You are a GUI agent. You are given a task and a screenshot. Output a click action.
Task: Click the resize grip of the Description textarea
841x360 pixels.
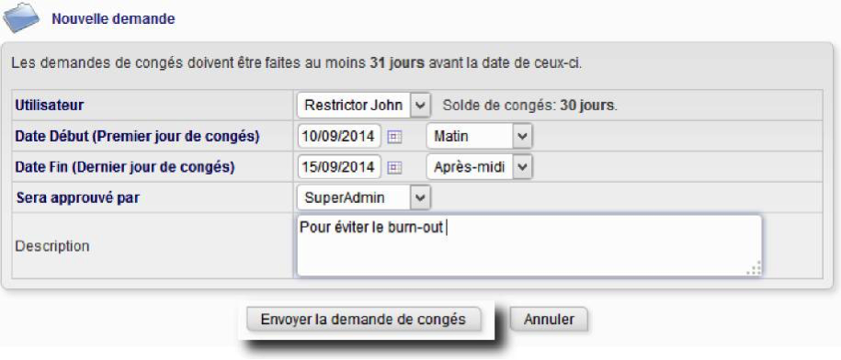click(x=754, y=269)
